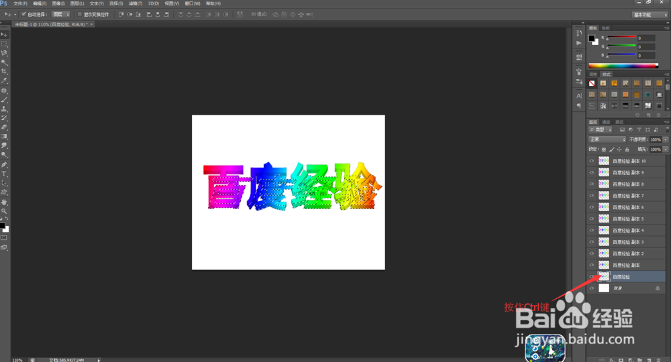671x362 pixels.
Task: Hide the 百度经验 副本 10 layer
Action: pos(592,161)
